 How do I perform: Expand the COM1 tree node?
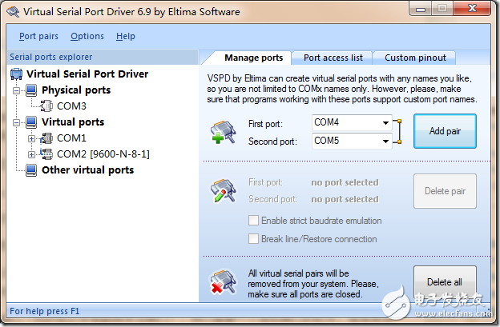click(x=31, y=138)
